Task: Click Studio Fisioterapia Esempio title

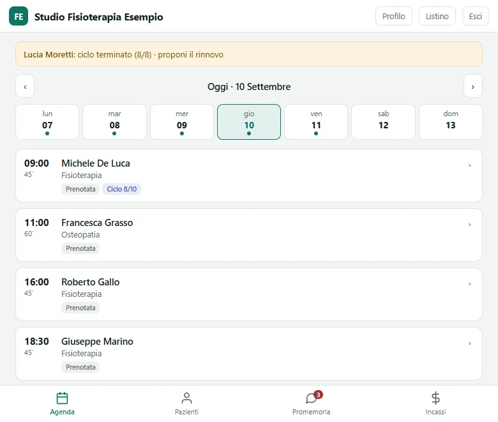Action: [99, 17]
